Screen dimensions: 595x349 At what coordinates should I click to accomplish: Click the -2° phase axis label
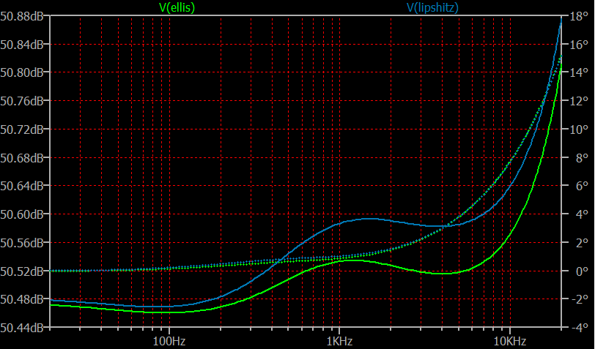point(579,299)
